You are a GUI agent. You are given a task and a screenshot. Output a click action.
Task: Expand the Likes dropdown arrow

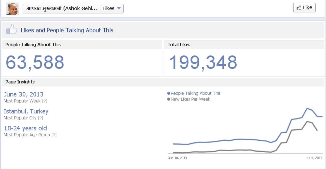tap(119, 9)
